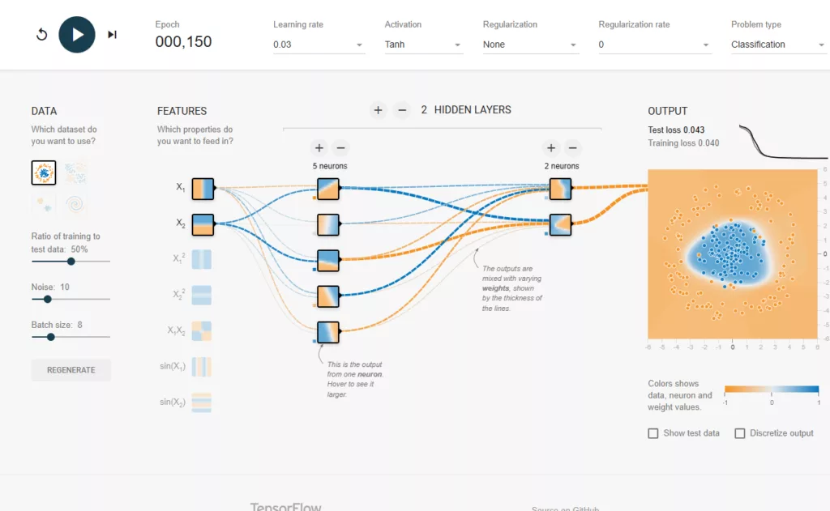Screen dimensions: 830x511
Task: Toggle the Discretize output checkbox
Action: [739, 433]
